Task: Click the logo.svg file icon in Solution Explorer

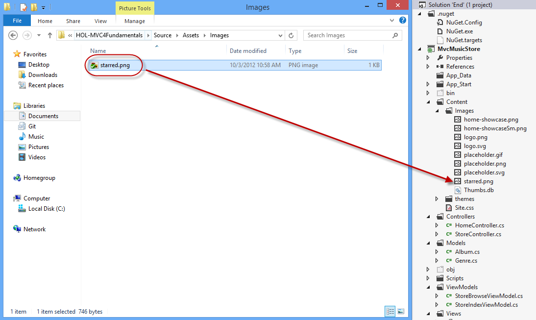Action: pos(457,146)
